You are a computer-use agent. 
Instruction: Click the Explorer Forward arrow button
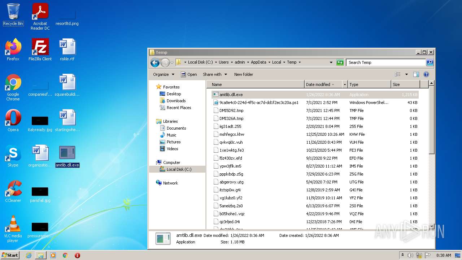pyautogui.click(x=165, y=62)
